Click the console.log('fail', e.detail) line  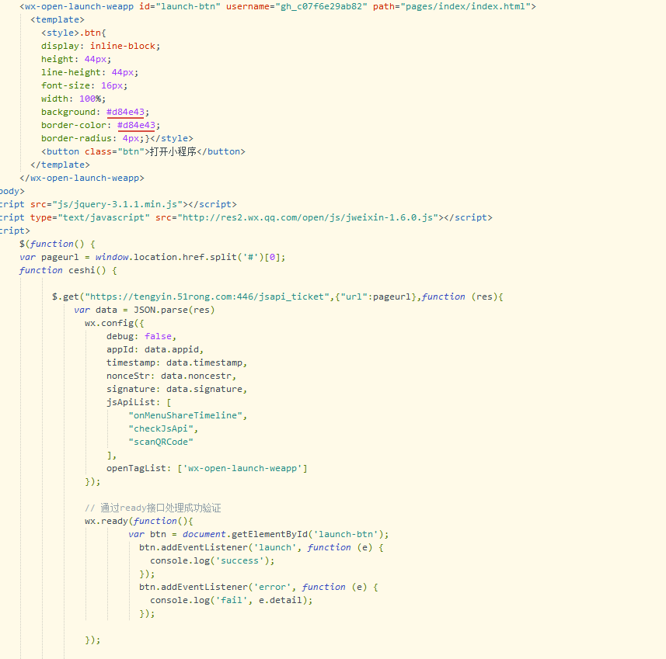click(x=231, y=601)
